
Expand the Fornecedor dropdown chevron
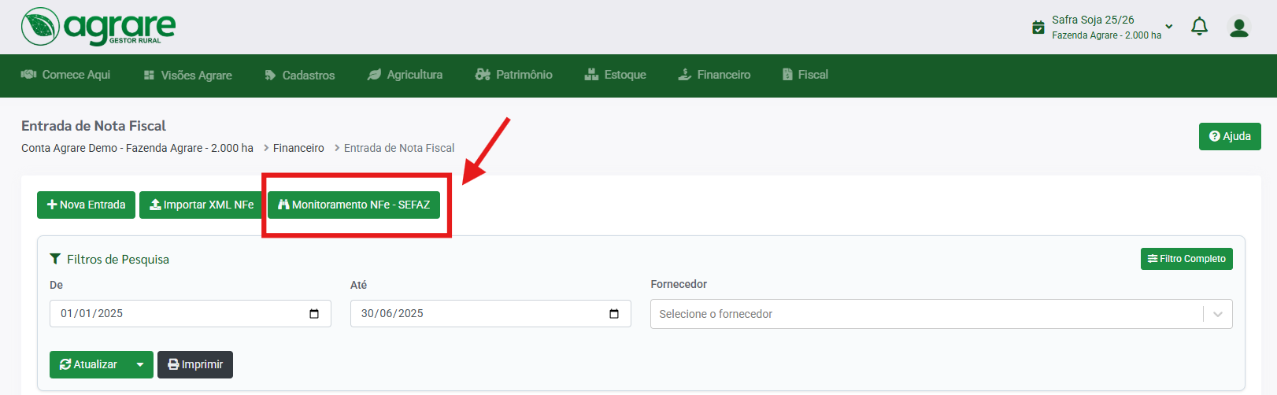[x=1218, y=314]
